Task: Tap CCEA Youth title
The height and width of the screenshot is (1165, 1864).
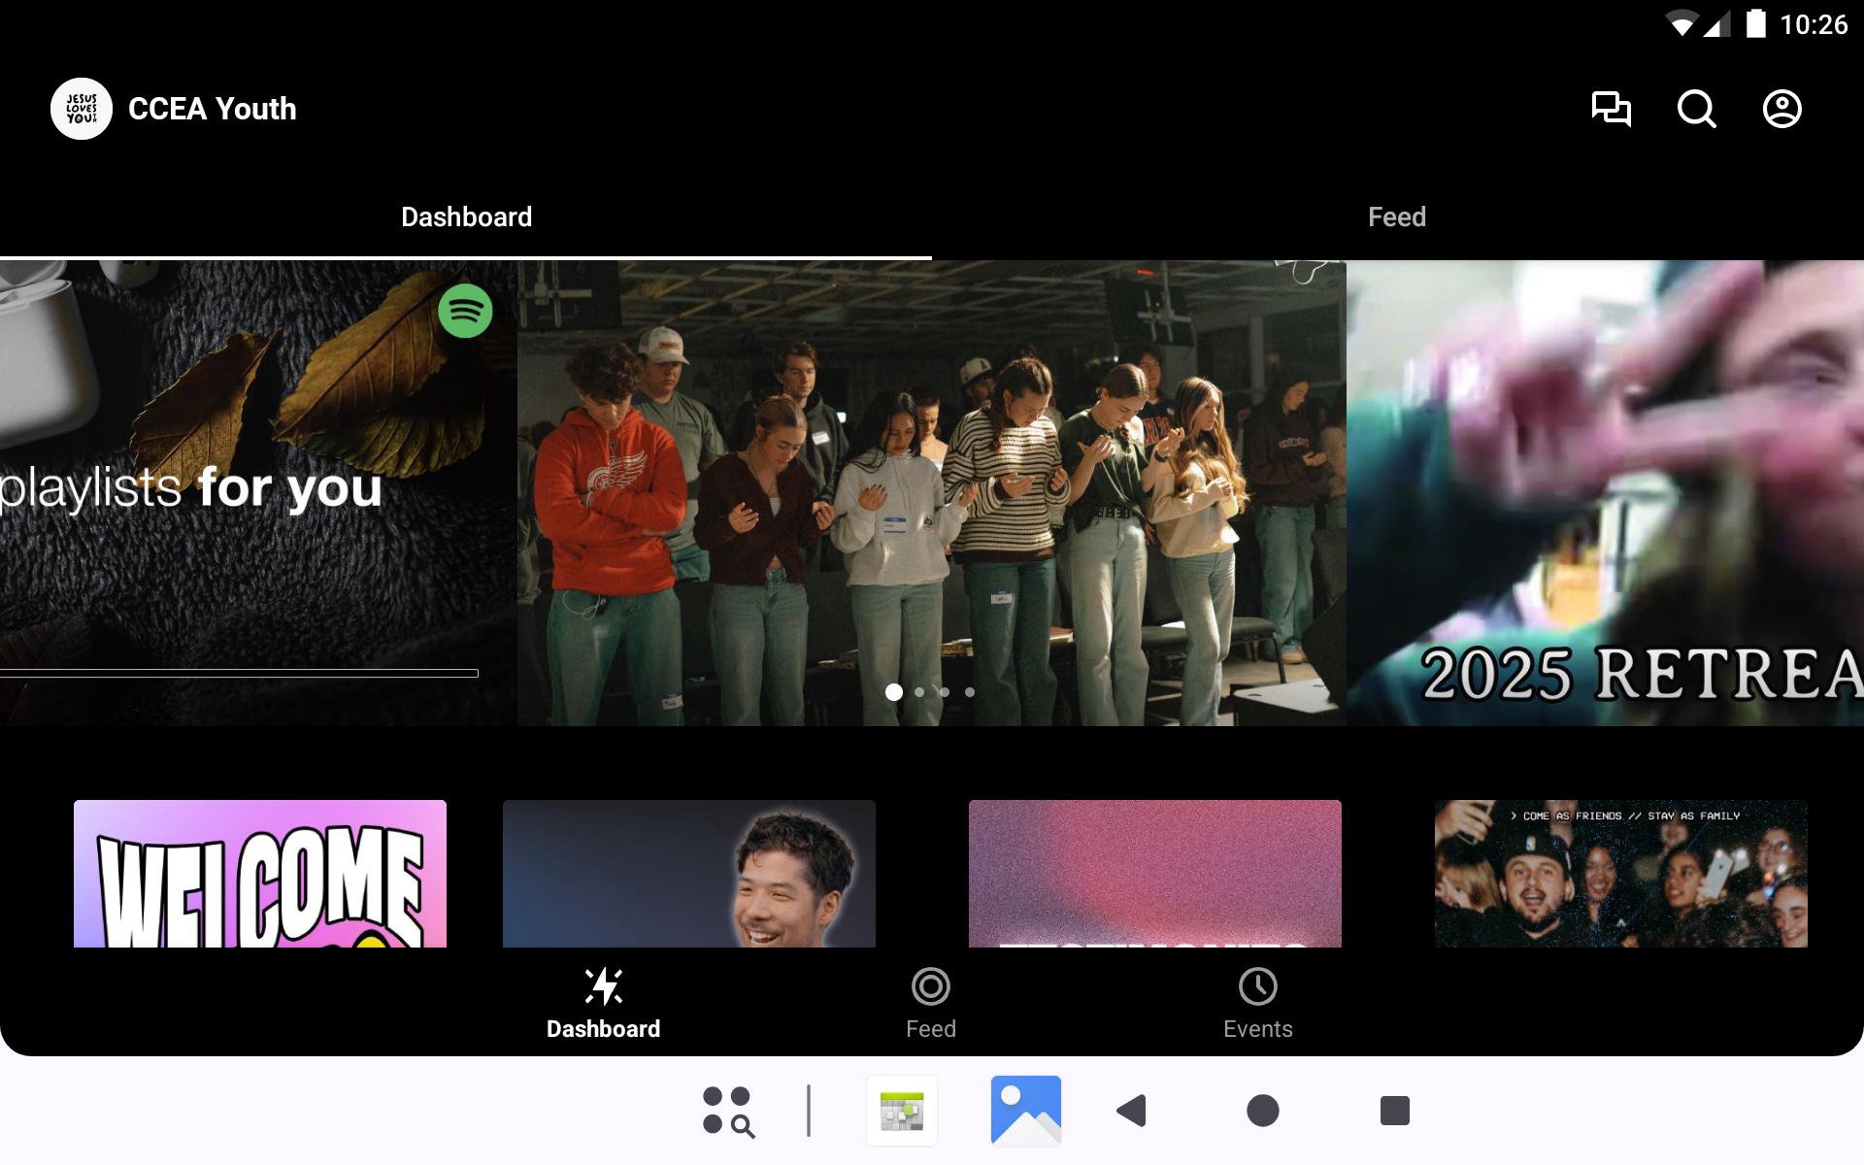Action: (x=212, y=109)
